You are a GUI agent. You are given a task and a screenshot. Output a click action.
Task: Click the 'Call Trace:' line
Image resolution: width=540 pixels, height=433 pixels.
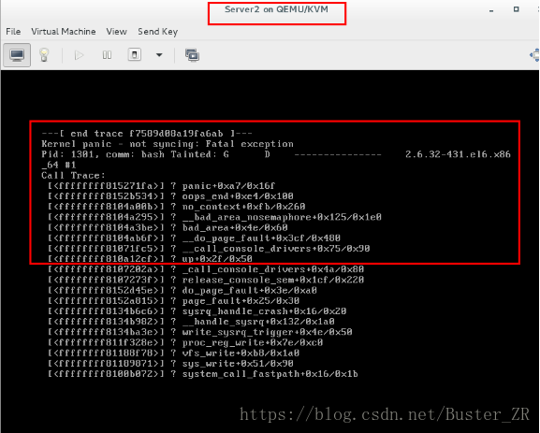coord(73,175)
